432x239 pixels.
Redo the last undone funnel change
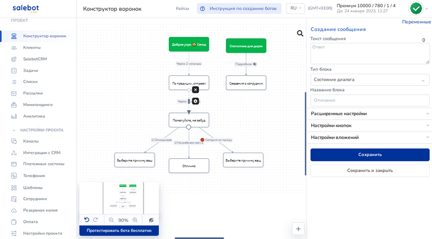coord(96,220)
